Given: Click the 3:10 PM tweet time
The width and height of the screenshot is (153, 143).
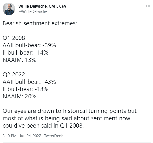Looking at the screenshot, I should [10, 136].
